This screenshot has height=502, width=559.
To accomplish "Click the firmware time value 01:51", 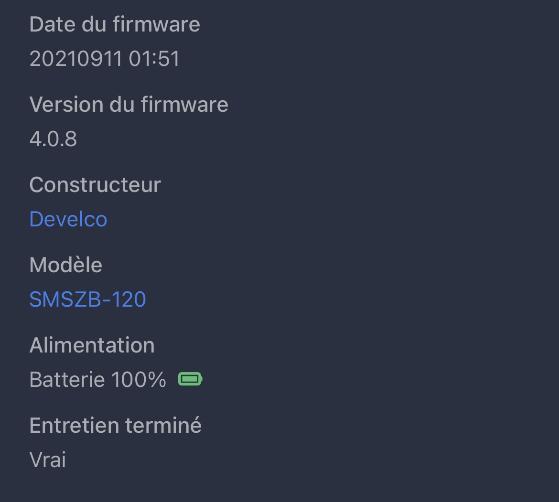I will click(154, 59).
